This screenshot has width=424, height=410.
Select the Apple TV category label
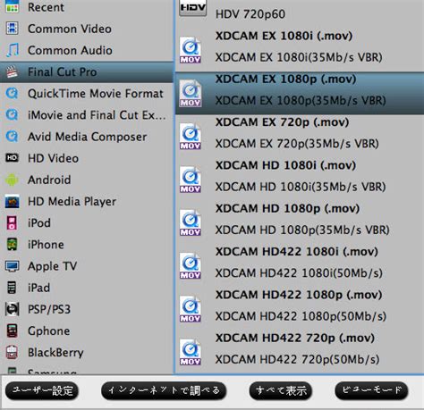(x=53, y=266)
